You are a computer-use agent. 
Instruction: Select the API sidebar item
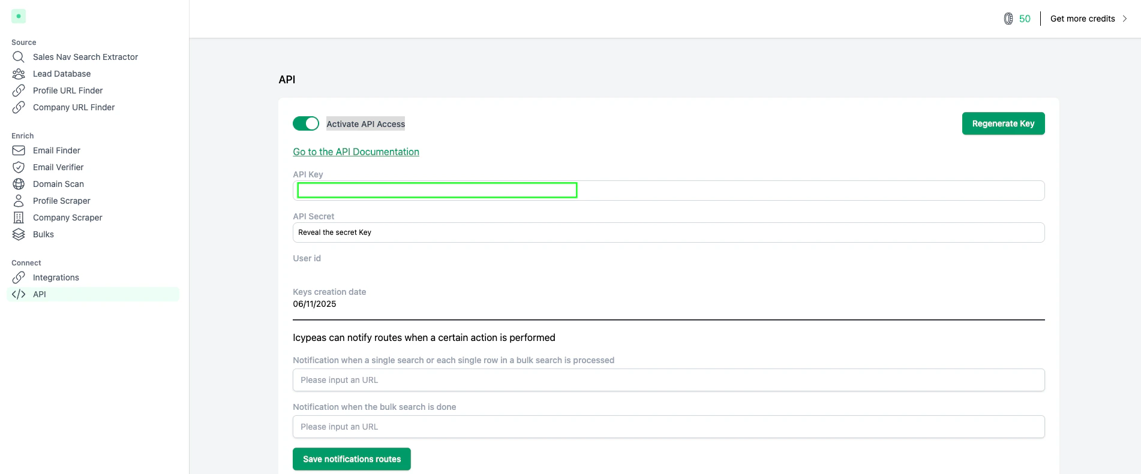click(x=93, y=294)
